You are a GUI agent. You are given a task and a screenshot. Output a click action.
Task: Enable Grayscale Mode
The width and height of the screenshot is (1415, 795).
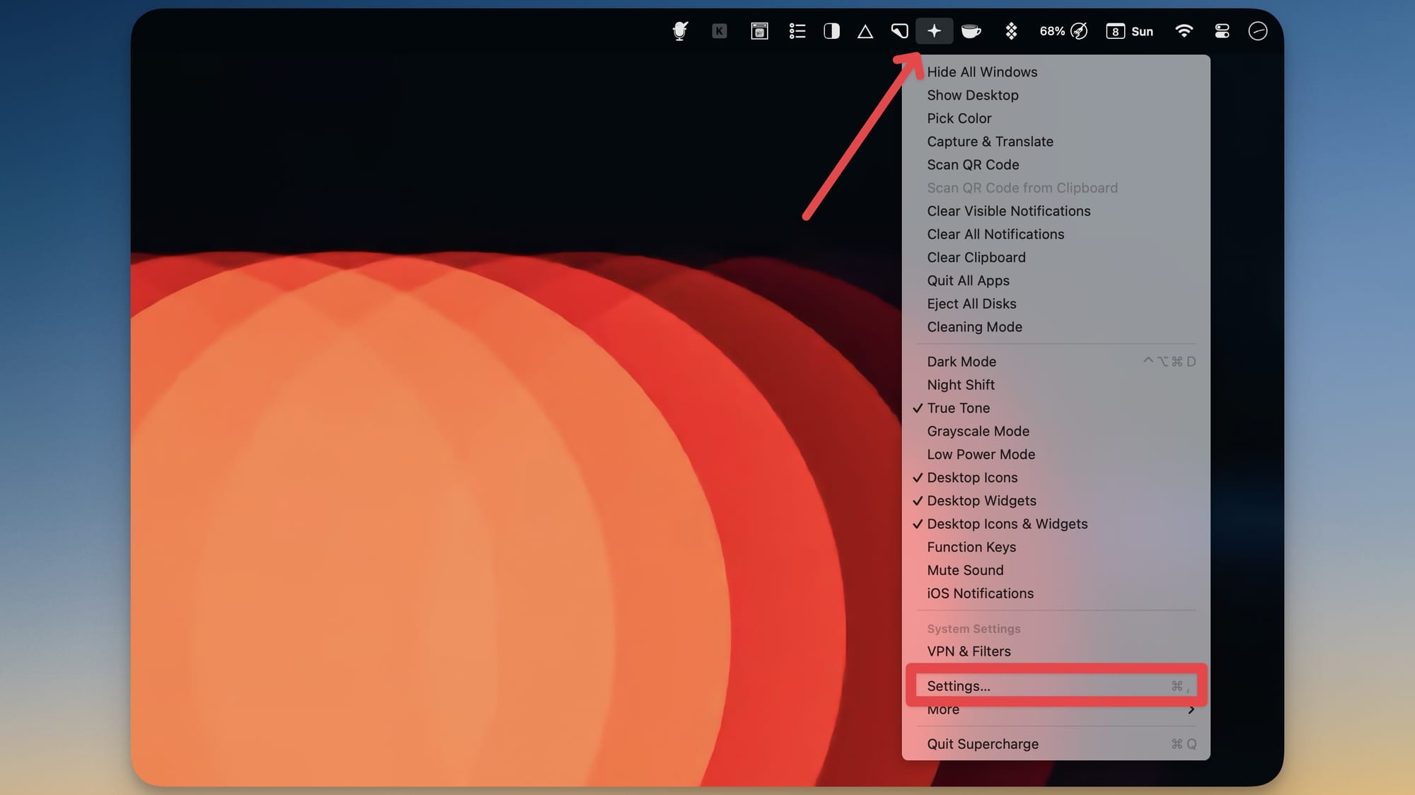(1056, 431)
